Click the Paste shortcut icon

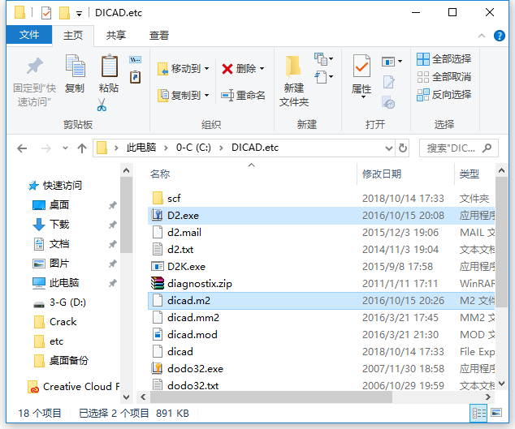[136, 77]
